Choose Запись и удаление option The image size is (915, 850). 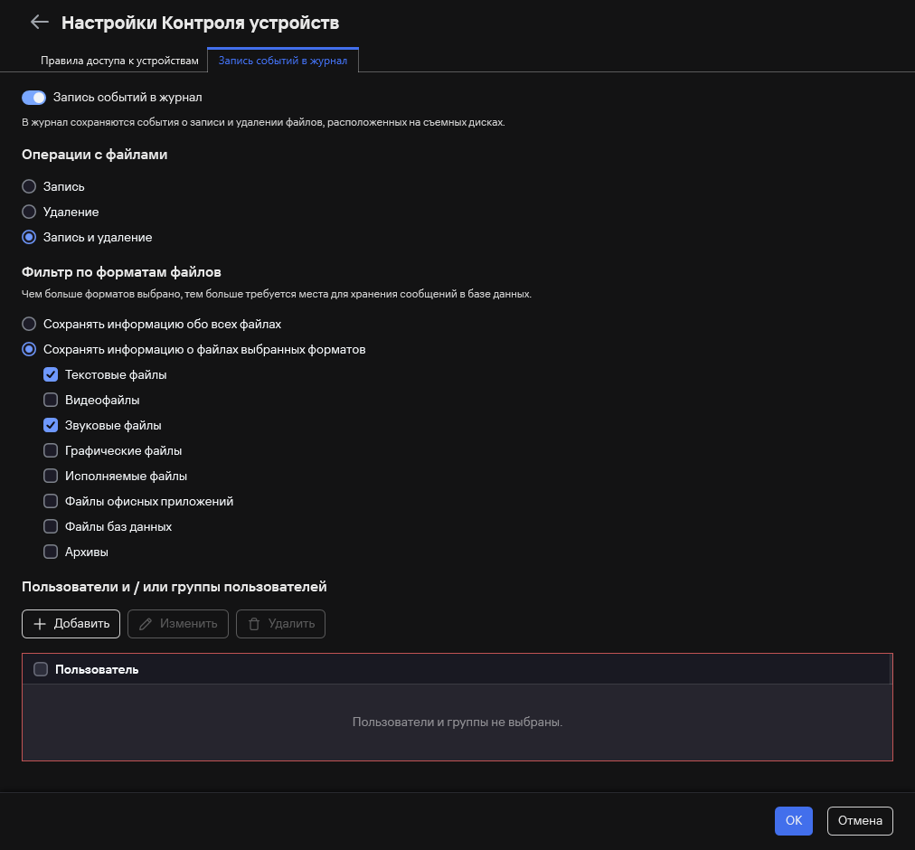pos(29,237)
